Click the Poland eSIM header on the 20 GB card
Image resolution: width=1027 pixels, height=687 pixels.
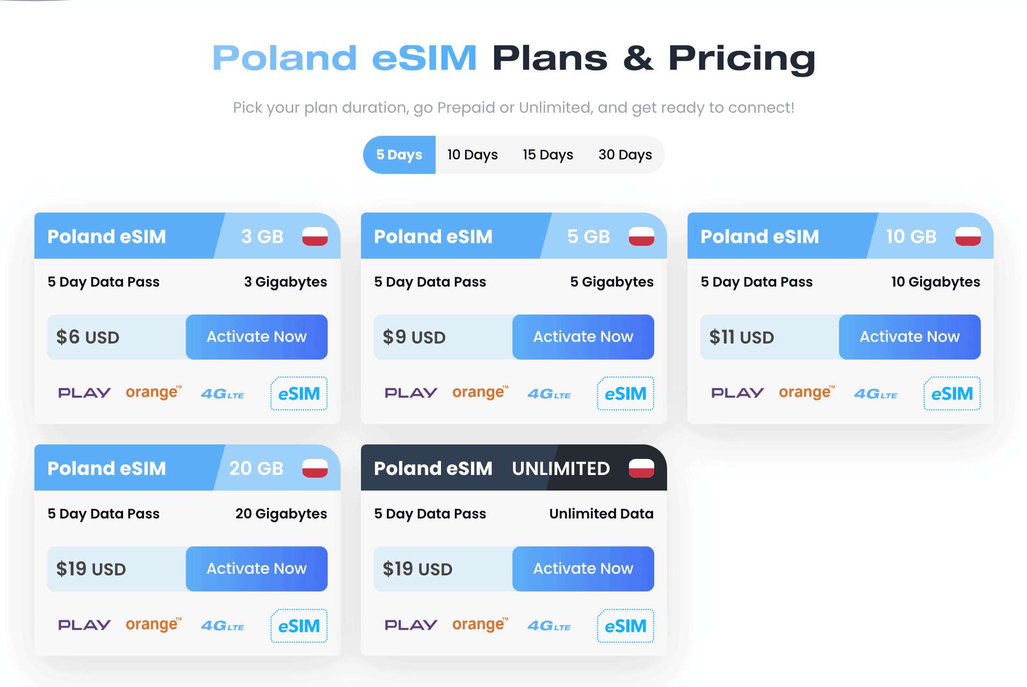coord(106,467)
